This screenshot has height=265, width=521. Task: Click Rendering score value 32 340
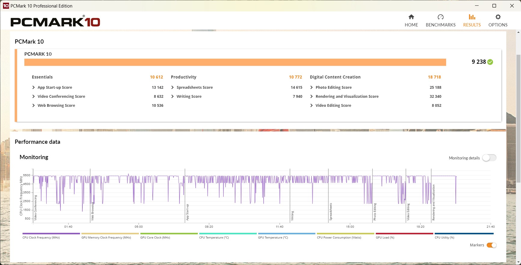coord(435,97)
